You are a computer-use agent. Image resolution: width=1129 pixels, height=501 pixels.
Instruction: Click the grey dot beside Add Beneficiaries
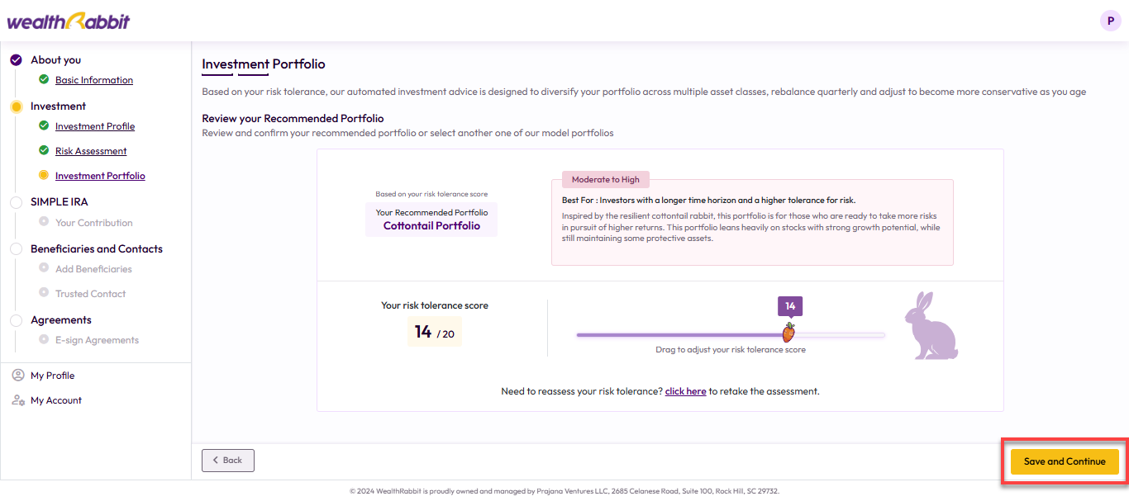tap(44, 267)
